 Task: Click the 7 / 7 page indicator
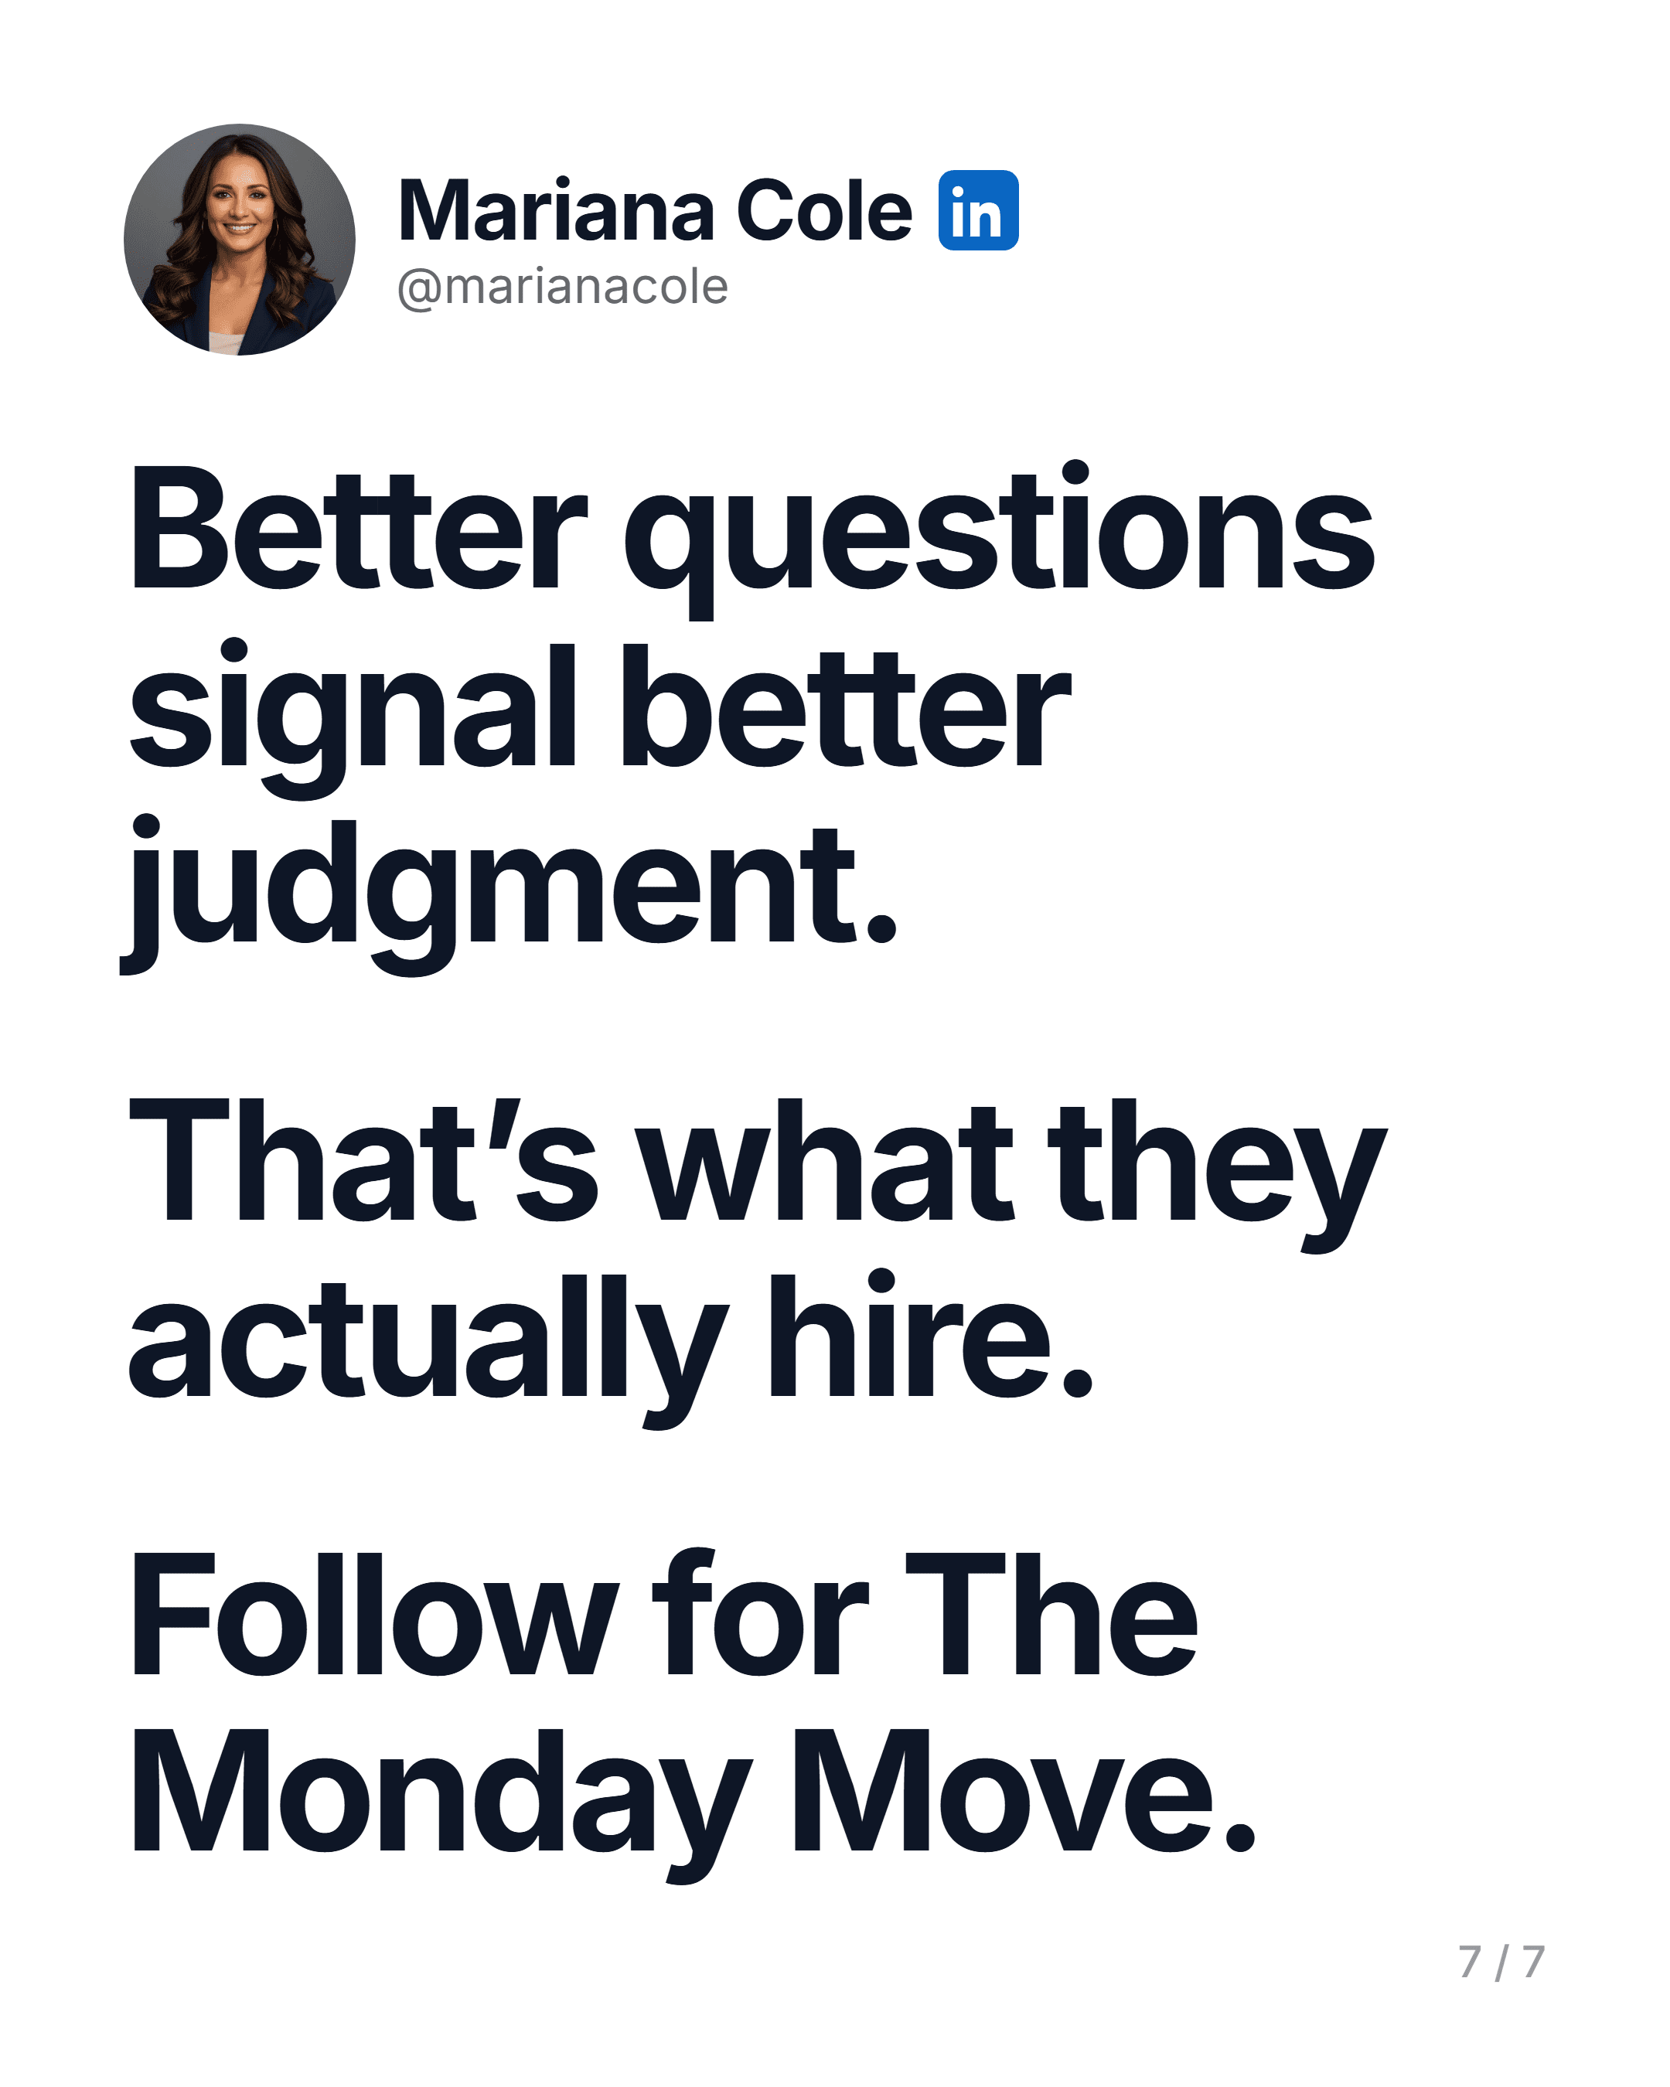[1501, 1962]
